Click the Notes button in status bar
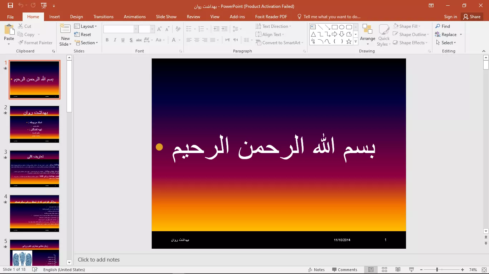The height and width of the screenshot is (274, 489). [316, 270]
